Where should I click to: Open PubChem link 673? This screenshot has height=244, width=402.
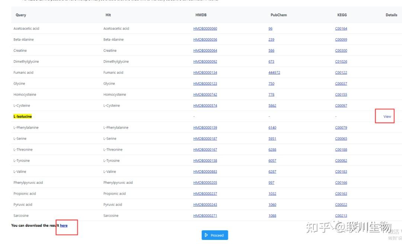(271, 61)
